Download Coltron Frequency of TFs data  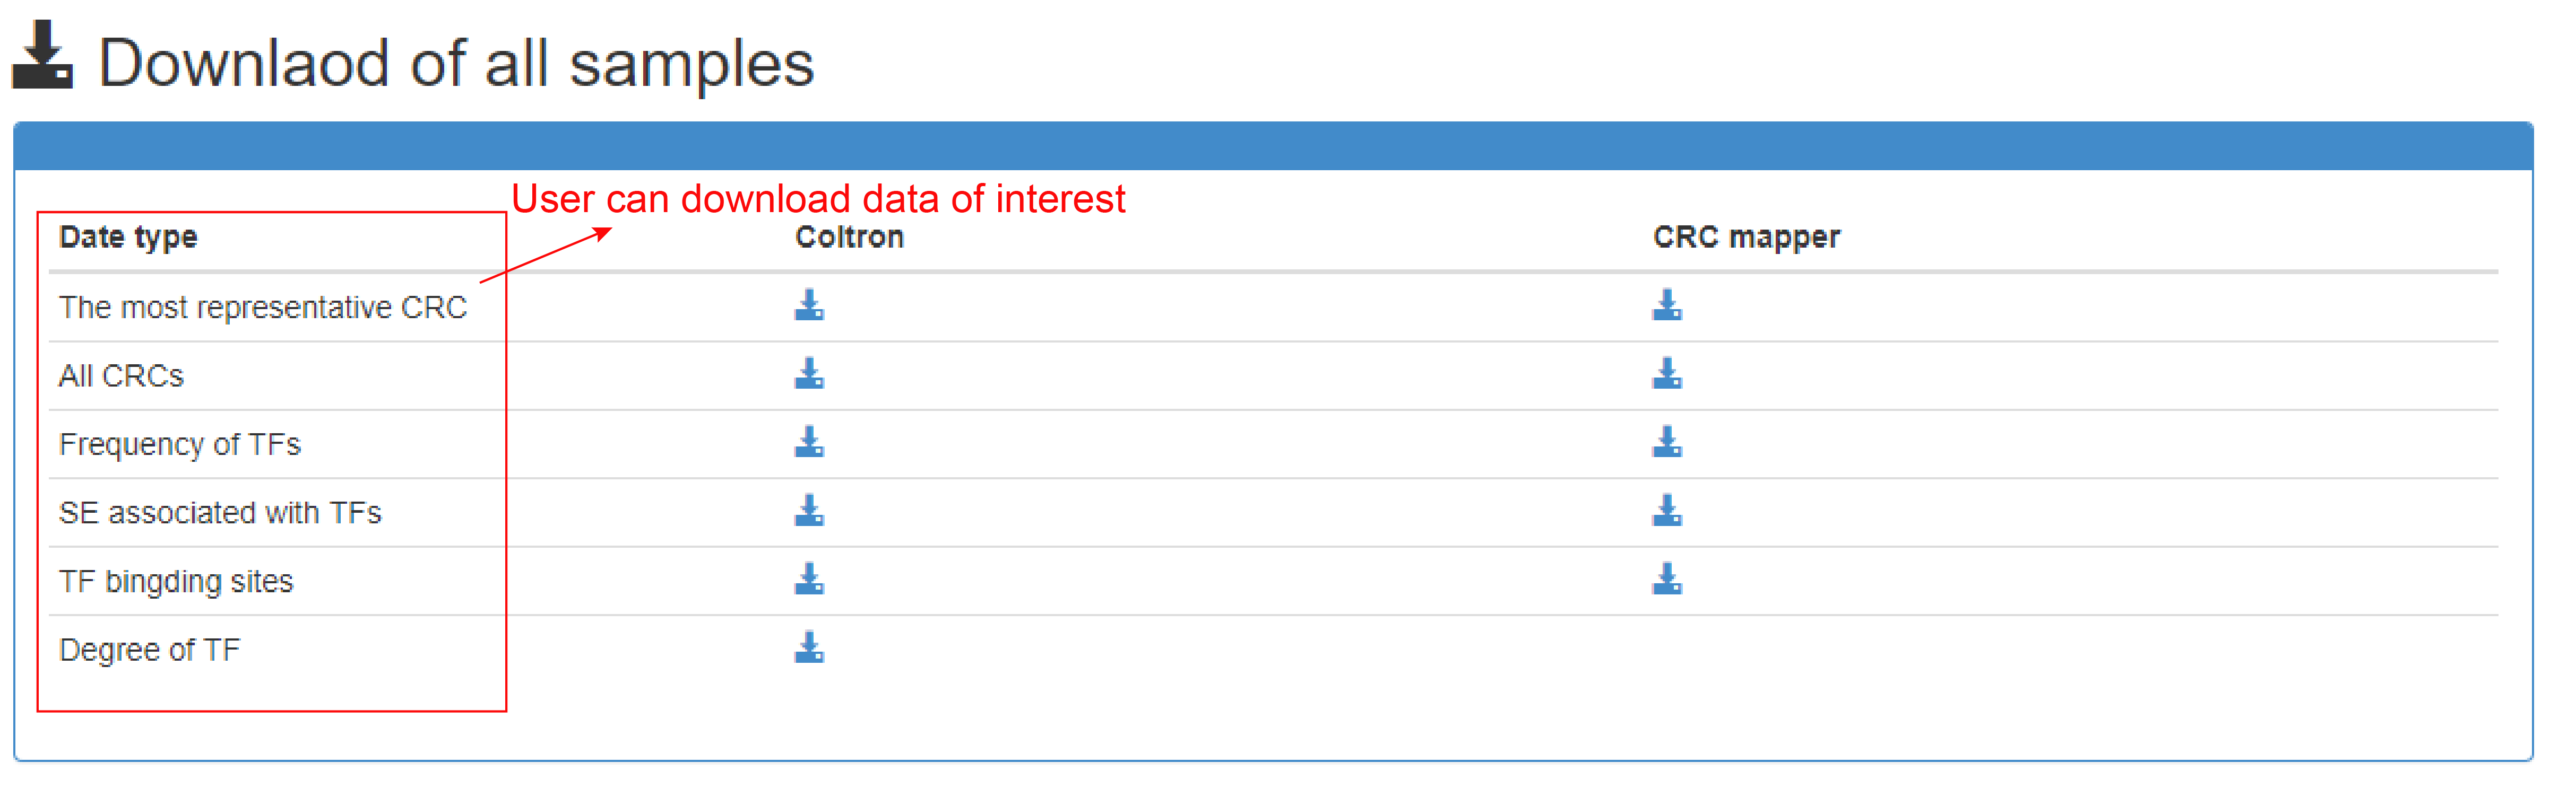coord(809,442)
